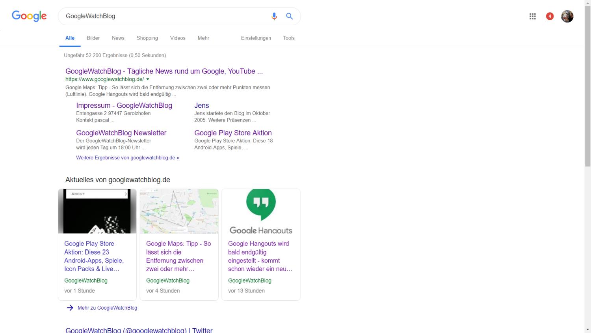
Task: Open the red notifications badge
Action: pos(550,16)
